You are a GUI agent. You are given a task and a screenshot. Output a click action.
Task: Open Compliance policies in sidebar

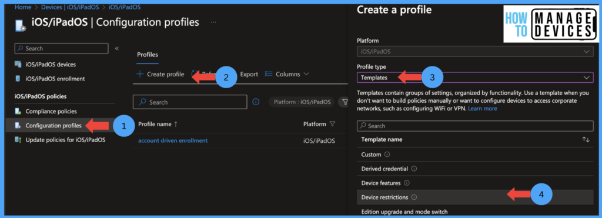pos(51,111)
